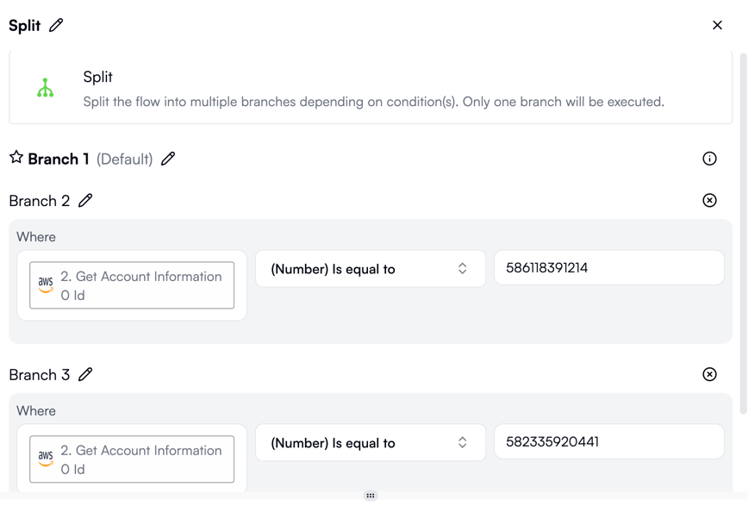Close the Split panel
The image size is (748, 506).
717,25
